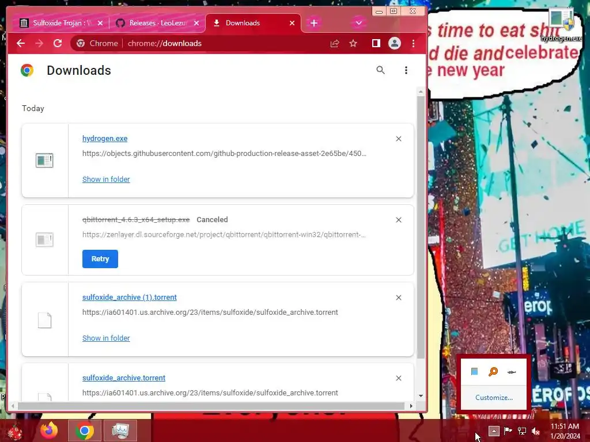Reload the Downloads page

click(x=57, y=43)
